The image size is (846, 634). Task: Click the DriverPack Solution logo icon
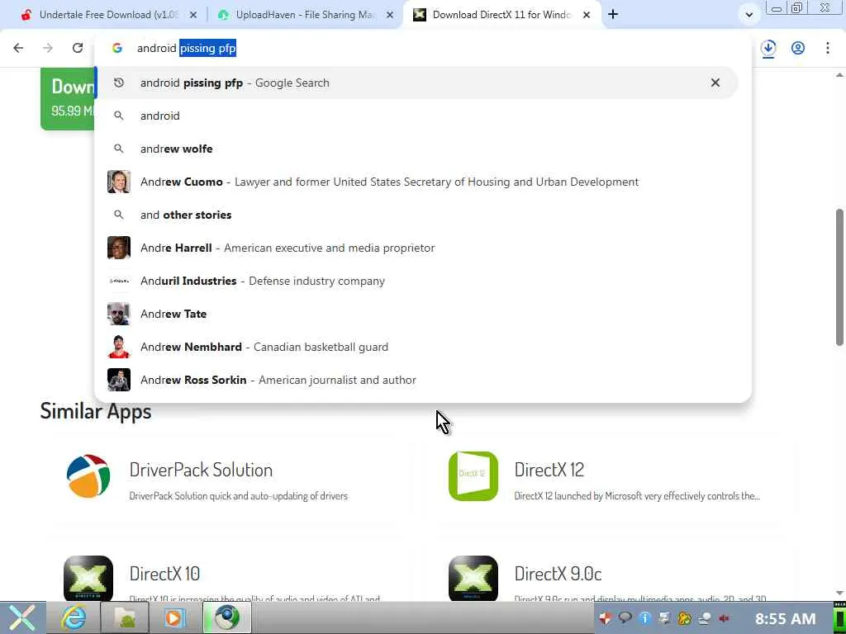pyautogui.click(x=88, y=476)
